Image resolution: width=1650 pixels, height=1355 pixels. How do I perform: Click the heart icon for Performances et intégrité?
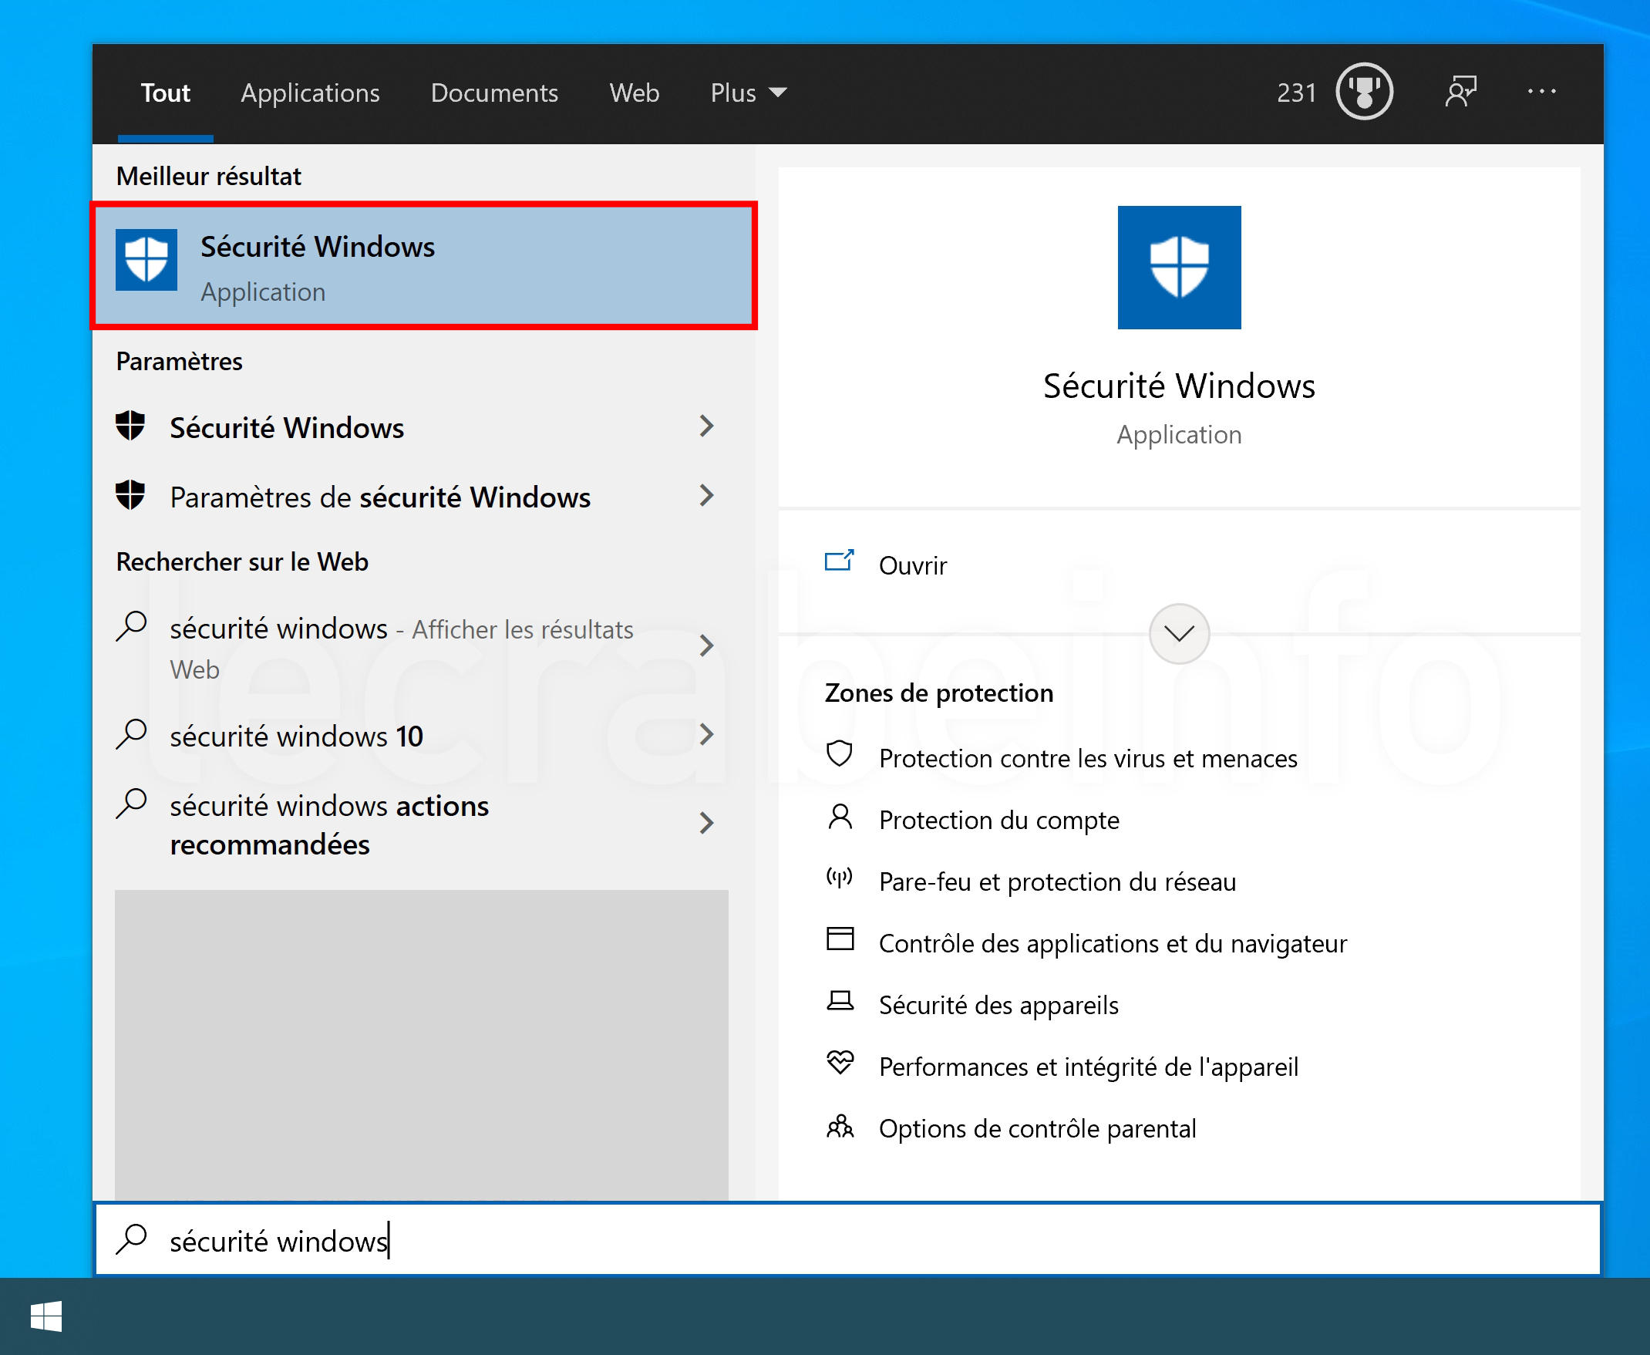(x=840, y=1063)
